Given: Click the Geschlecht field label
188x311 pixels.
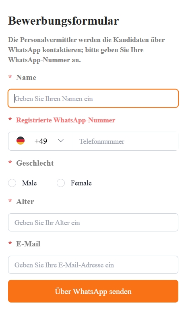Looking at the screenshot, I should coord(35,163).
